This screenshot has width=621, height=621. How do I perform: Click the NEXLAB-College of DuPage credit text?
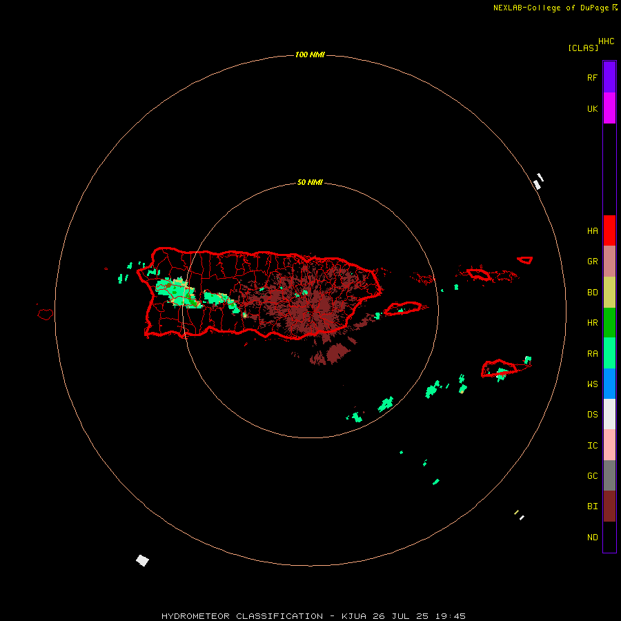tap(551, 8)
